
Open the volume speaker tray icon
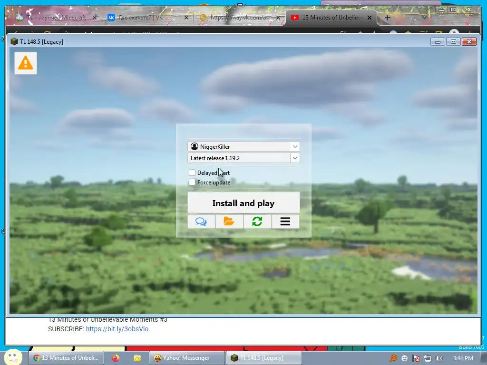pyautogui.click(x=439, y=358)
